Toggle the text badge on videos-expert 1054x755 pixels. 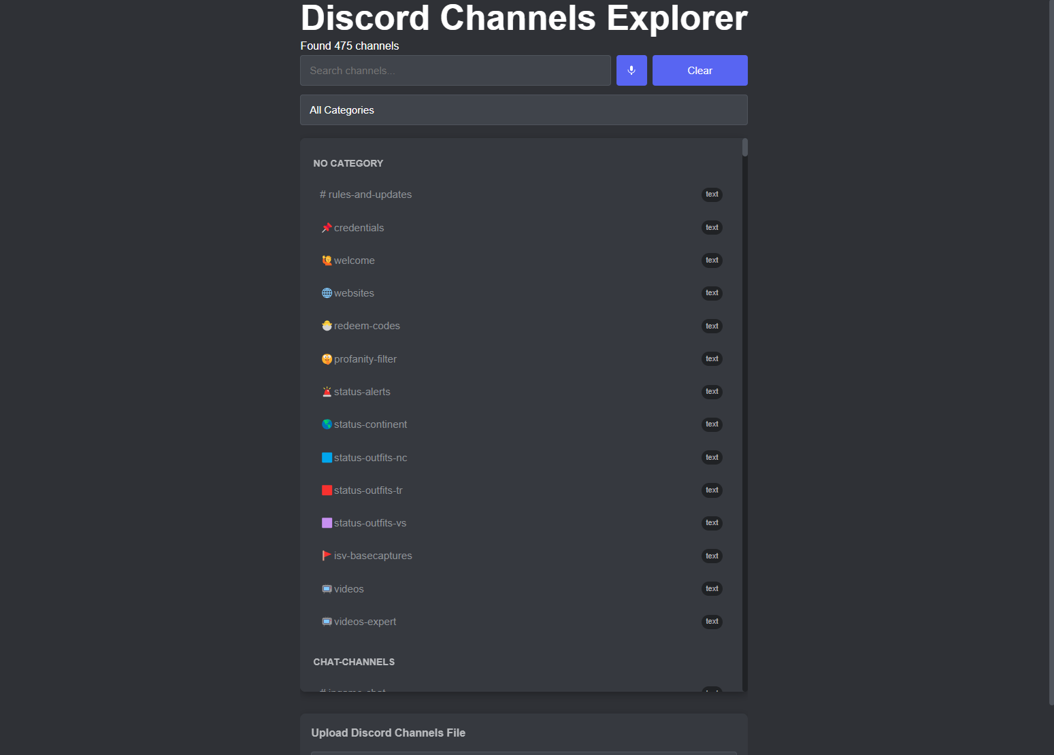[712, 621]
